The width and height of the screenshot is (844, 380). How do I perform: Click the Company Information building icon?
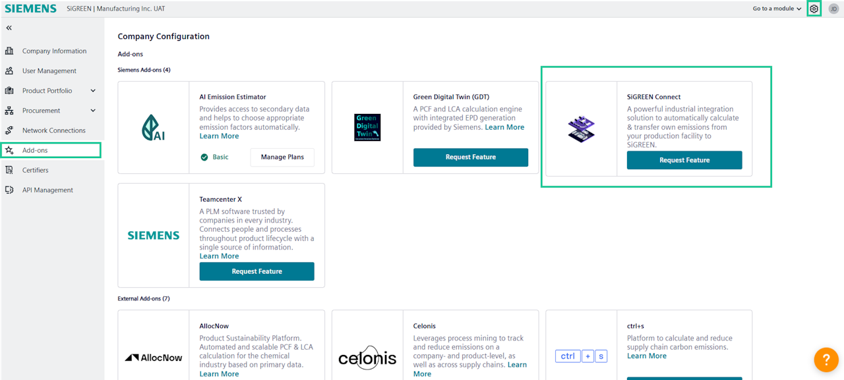coord(9,51)
